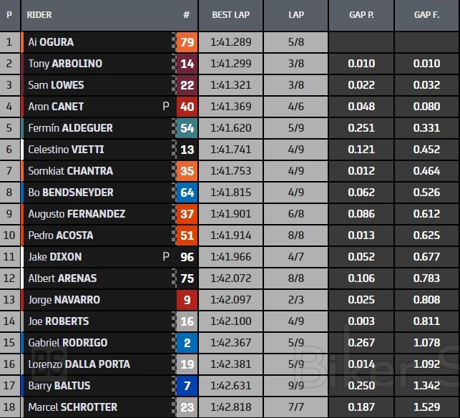
Task: Select Joe Roberts' lap count 4/9 cell
Action: click(295, 321)
